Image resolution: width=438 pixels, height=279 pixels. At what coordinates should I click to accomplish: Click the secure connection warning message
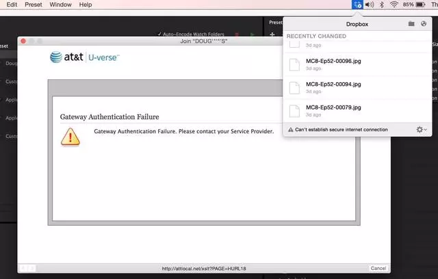coord(342,129)
